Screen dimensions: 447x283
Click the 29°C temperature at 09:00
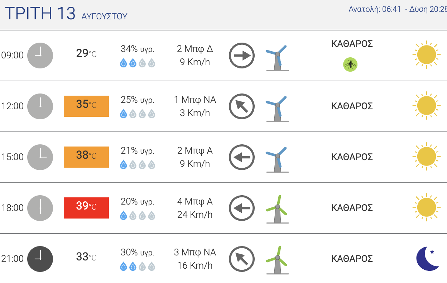[x=86, y=53]
